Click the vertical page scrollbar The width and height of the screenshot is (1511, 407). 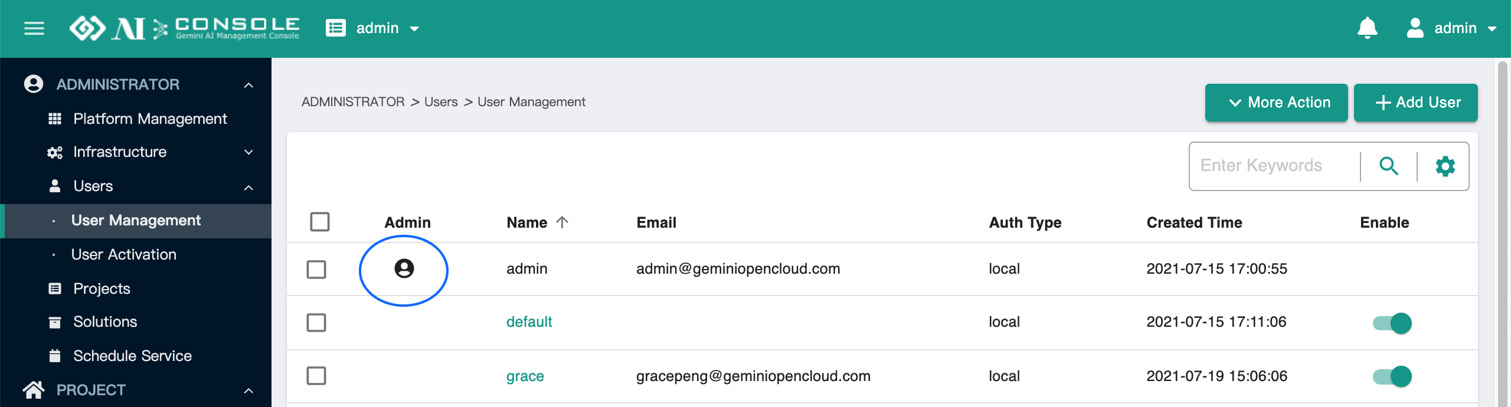click(x=1503, y=232)
